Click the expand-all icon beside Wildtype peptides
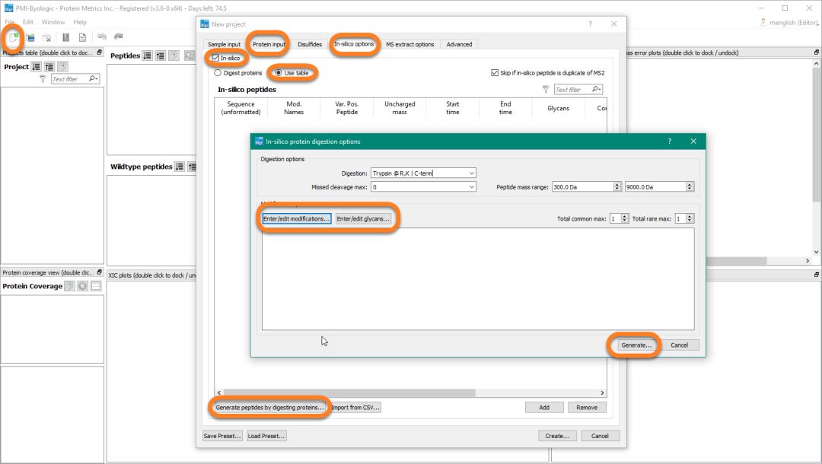The width and height of the screenshot is (822, 464). click(180, 167)
